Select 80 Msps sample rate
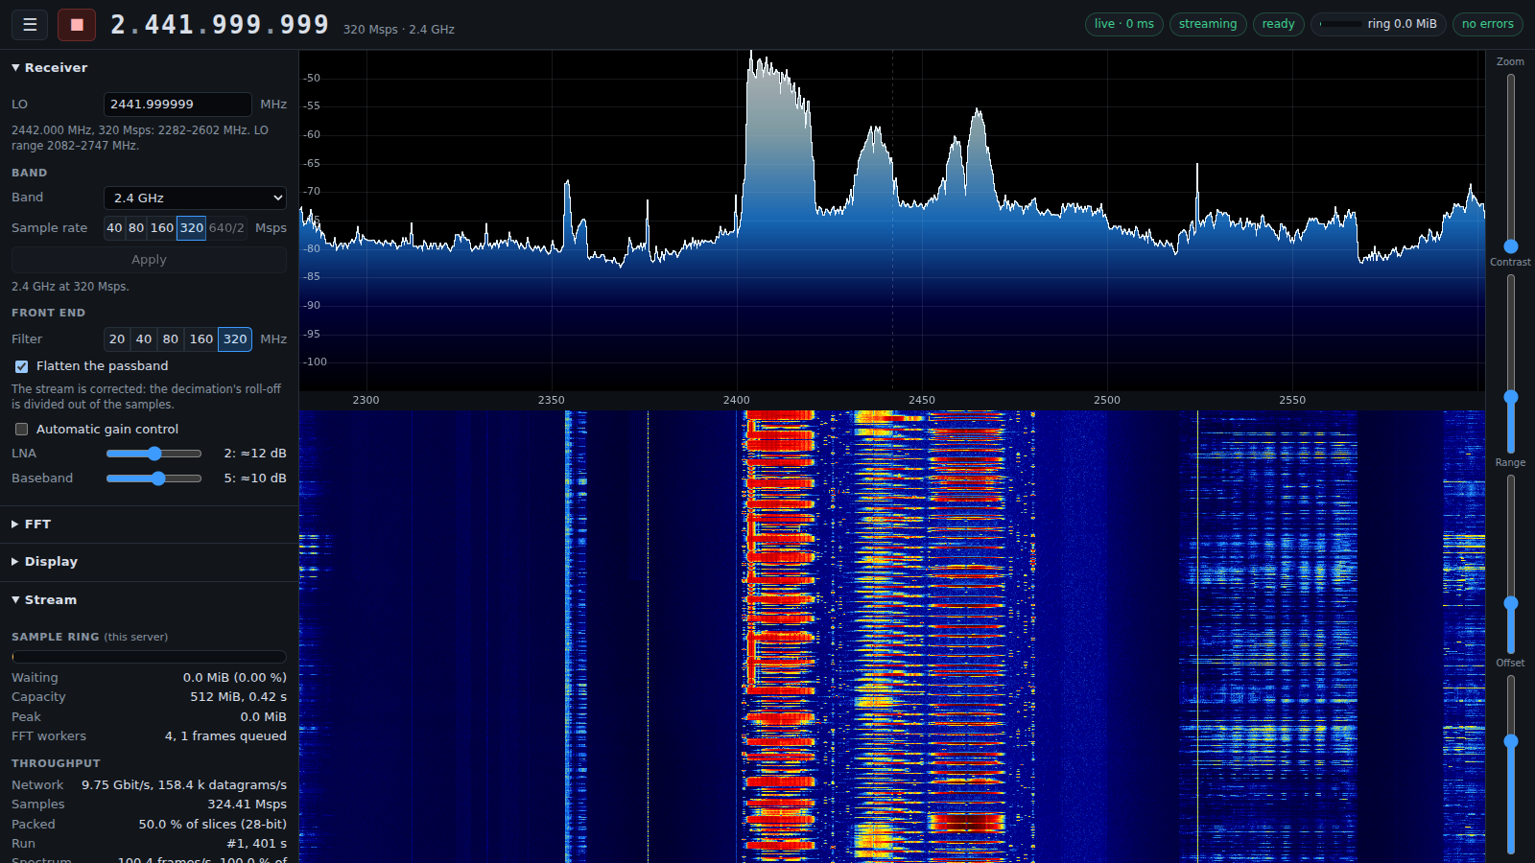This screenshot has width=1535, height=863. click(x=136, y=228)
